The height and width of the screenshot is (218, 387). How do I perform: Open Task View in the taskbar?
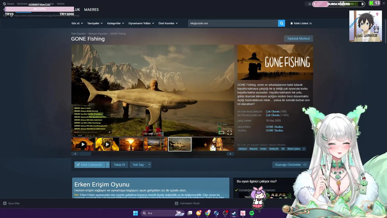(x=190, y=213)
